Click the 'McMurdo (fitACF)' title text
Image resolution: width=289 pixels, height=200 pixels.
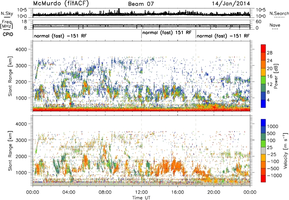[x=61, y=4]
